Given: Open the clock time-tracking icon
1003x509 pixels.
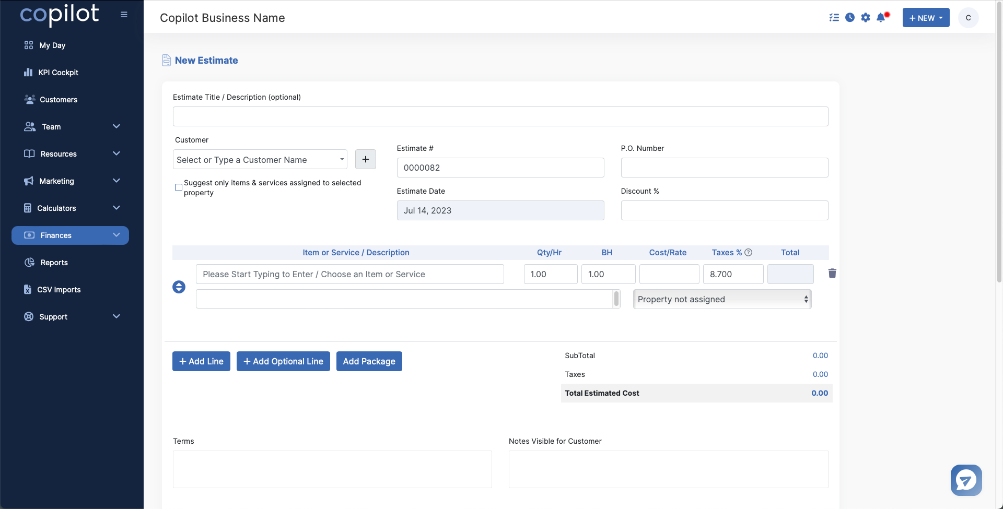Looking at the screenshot, I should (x=850, y=18).
